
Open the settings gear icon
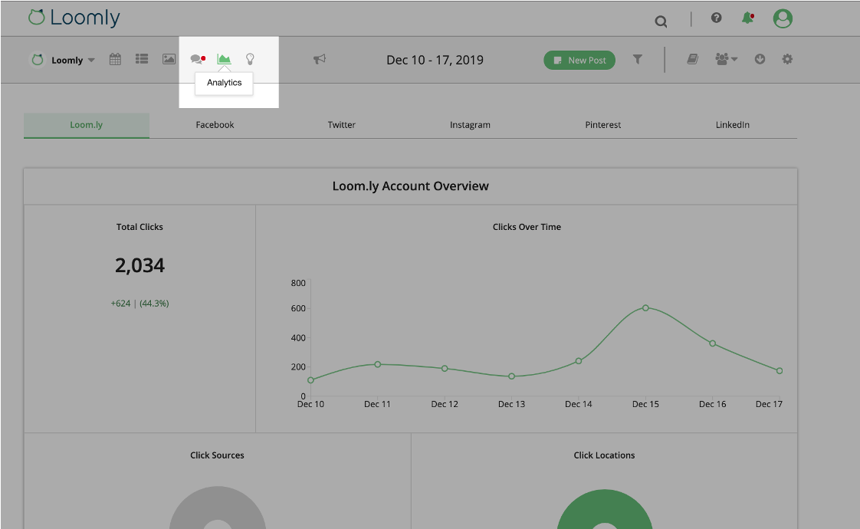pos(787,59)
